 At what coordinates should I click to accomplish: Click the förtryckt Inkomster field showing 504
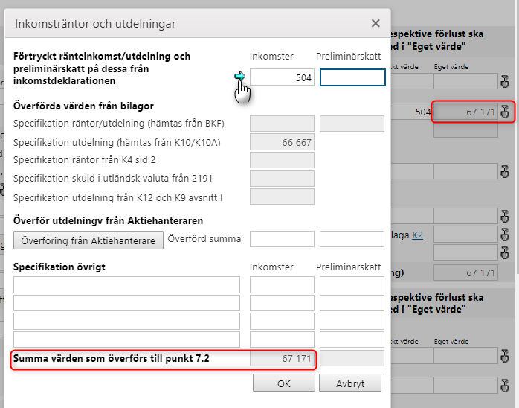click(x=282, y=77)
